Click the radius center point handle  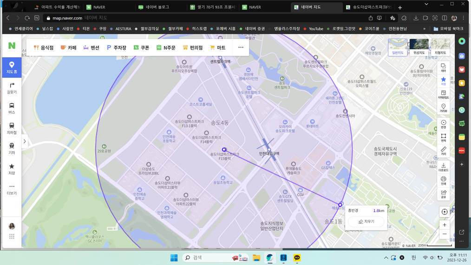(x=224, y=150)
